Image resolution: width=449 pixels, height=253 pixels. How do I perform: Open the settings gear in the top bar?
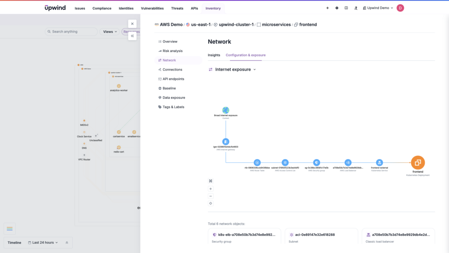[336, 7]
